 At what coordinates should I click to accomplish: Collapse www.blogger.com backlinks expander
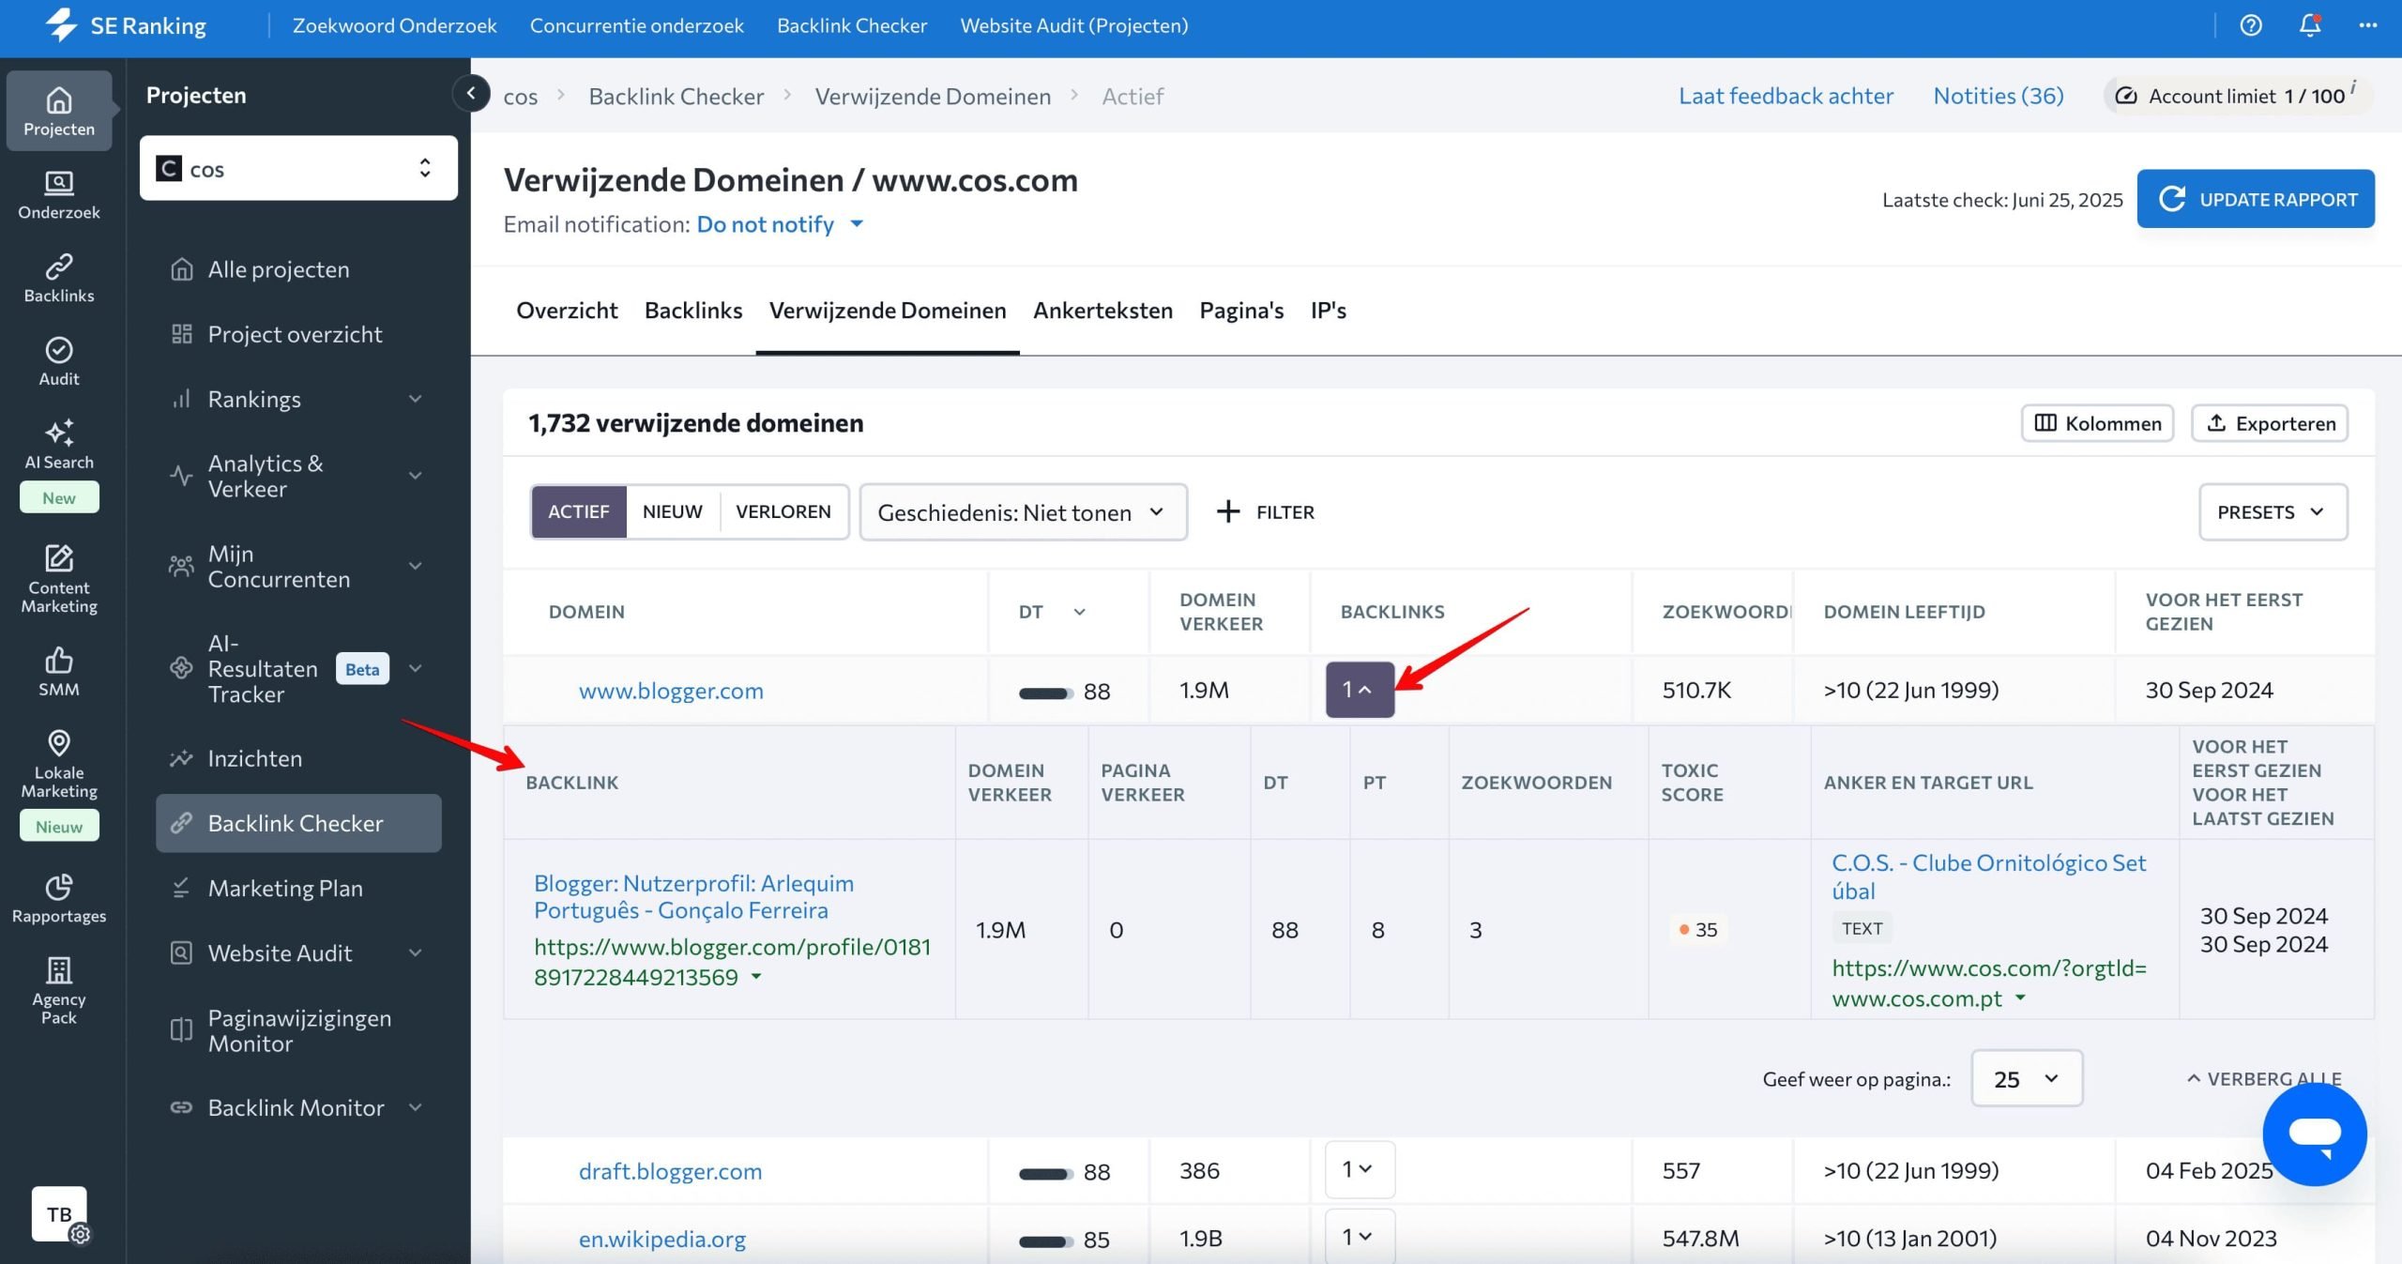[1360, 690]
